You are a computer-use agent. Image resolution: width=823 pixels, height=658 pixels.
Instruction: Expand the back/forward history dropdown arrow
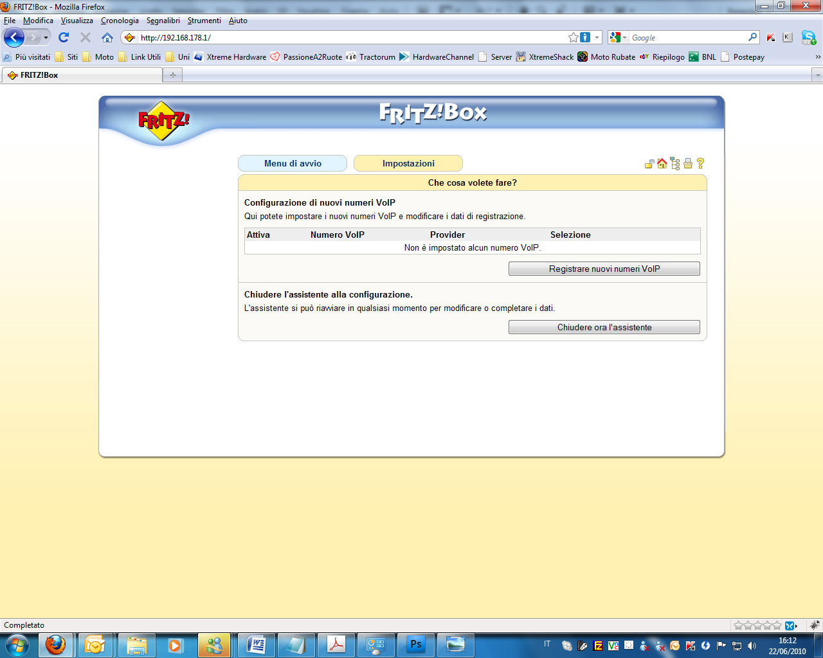pos(46,38)
